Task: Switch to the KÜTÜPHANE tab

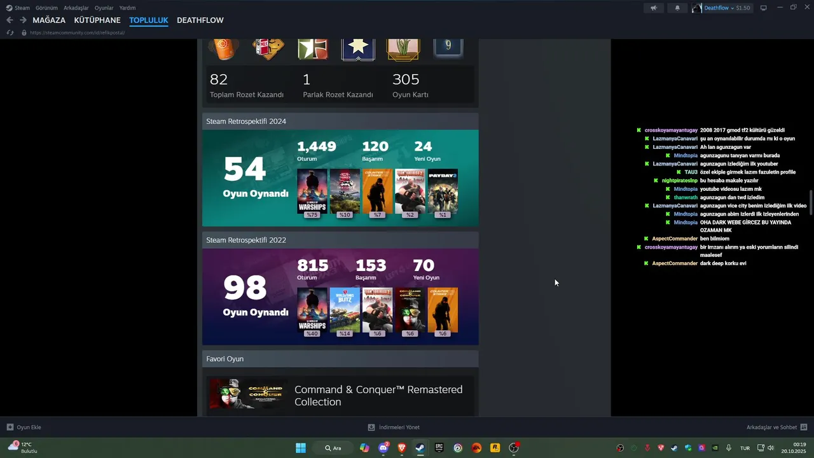Action: coord(97,20)
